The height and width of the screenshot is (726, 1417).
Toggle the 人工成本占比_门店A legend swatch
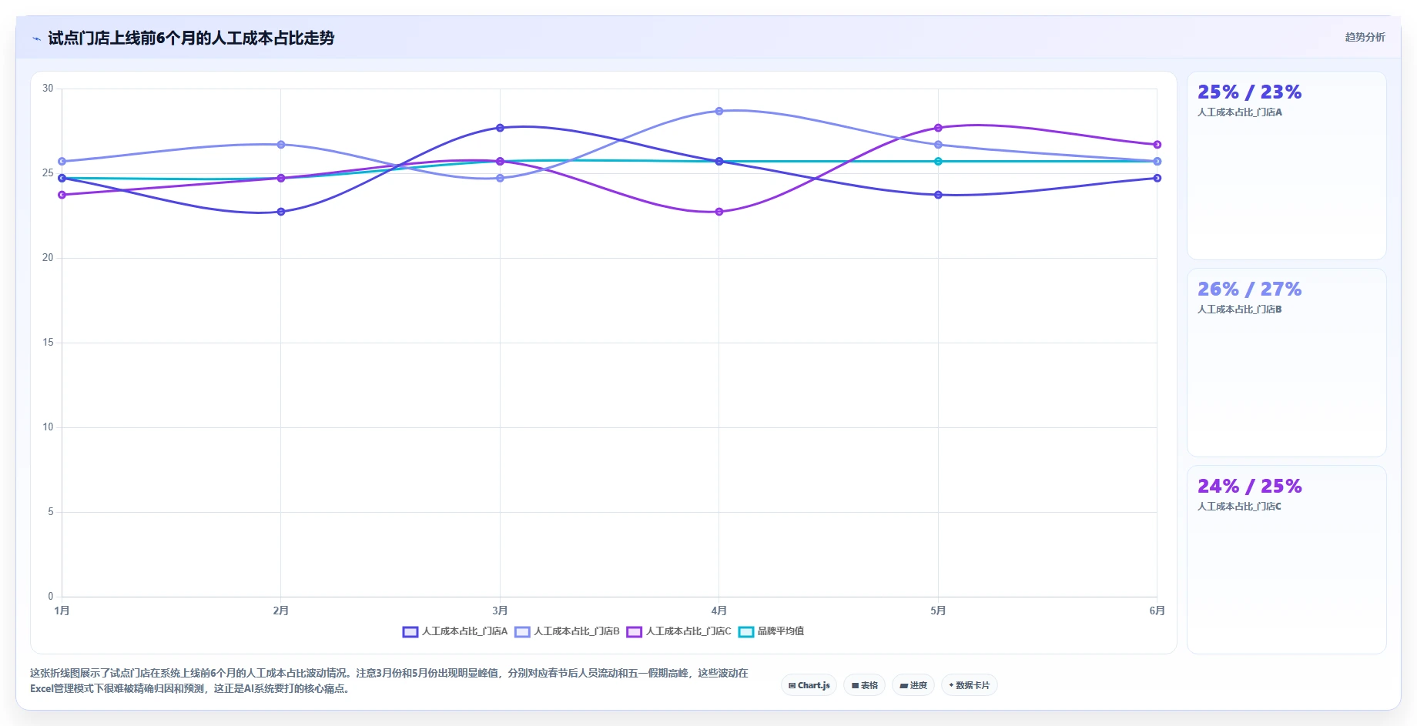pyautogui.click(x=410, y=631)
